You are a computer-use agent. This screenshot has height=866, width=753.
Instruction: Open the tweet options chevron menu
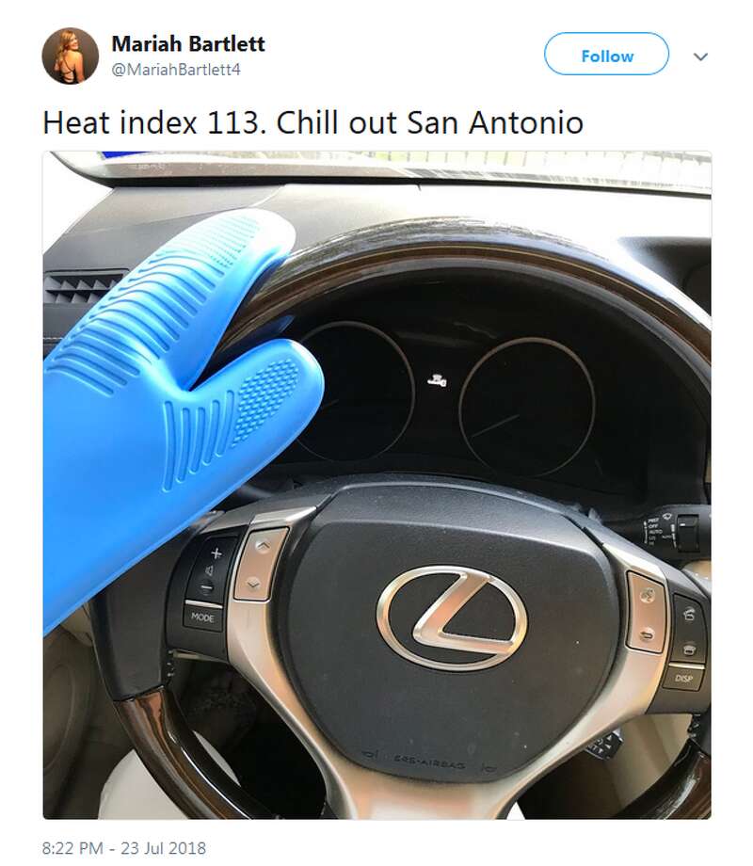tap(700, 56)
